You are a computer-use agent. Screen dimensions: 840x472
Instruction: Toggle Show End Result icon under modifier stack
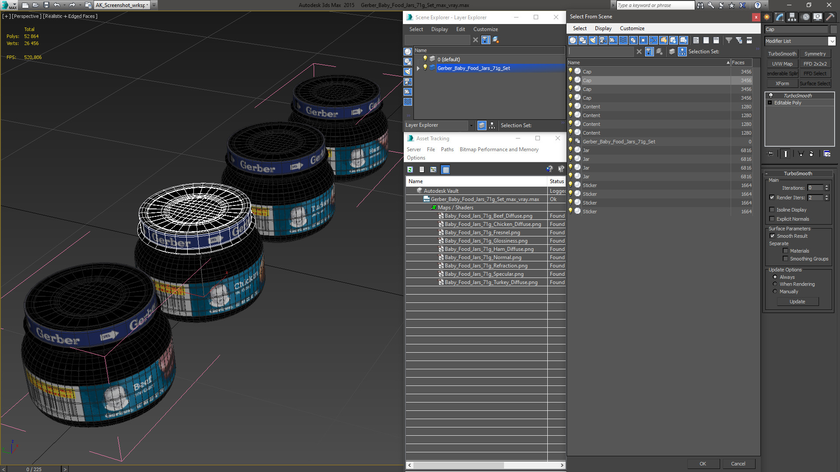click(x=786, y=154)
